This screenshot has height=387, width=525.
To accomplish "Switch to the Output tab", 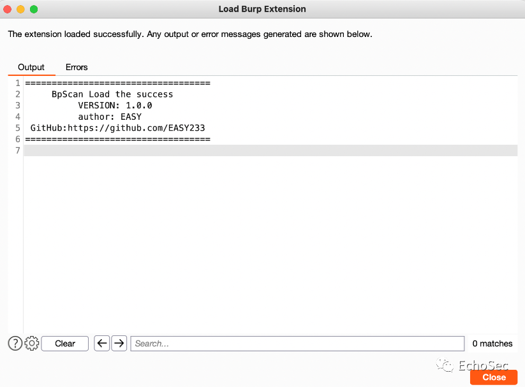I will coord(31,68).
